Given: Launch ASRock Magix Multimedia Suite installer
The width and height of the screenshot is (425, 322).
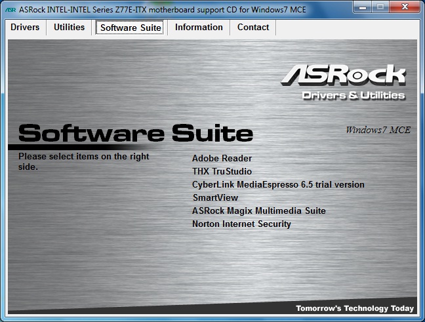Looking at the screenshot, I should (x=258, y=211).
